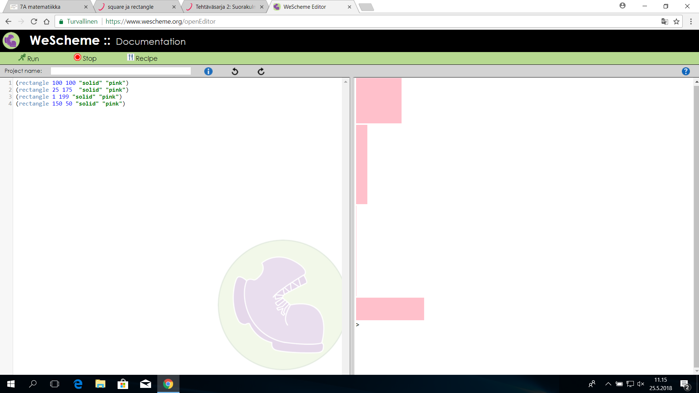Viewport: 699px width, 393px height.
Task: Click the blue info icon
Action: [208, 71]
